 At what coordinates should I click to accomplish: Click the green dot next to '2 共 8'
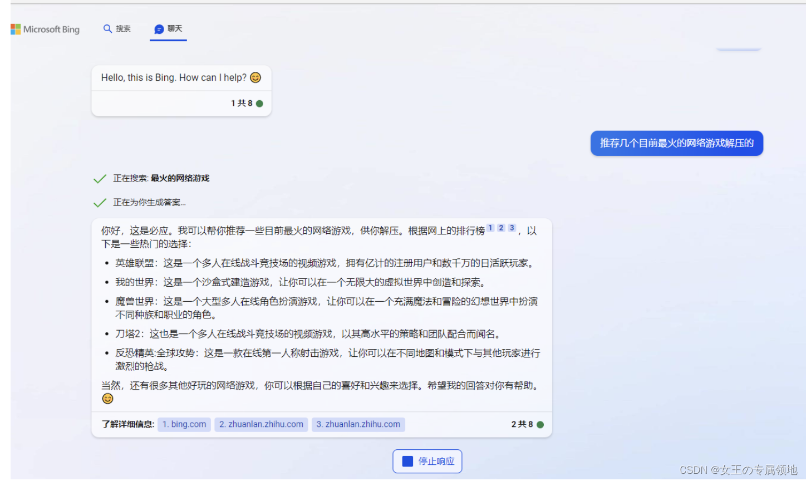pos(540,425)
